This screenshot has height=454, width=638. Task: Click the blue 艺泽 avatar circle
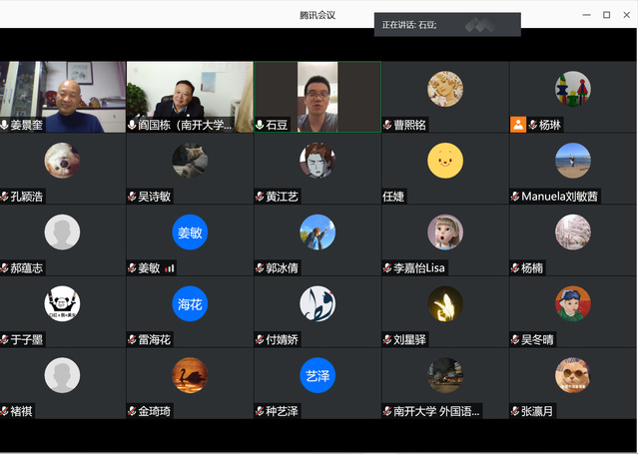(x=318, y=374)
